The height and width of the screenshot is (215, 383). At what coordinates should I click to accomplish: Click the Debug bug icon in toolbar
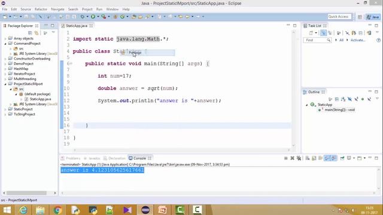pos(83,17)
